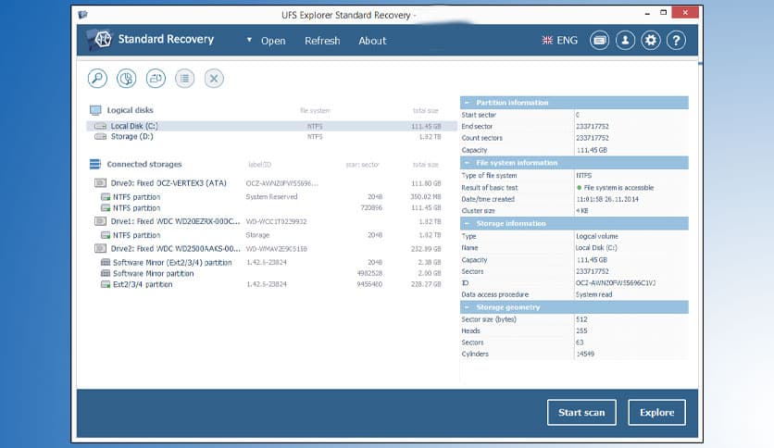Click the 'File system is accessible' status text
The width and height of the screenshot is (774, 448).
[x=618, y=188]
